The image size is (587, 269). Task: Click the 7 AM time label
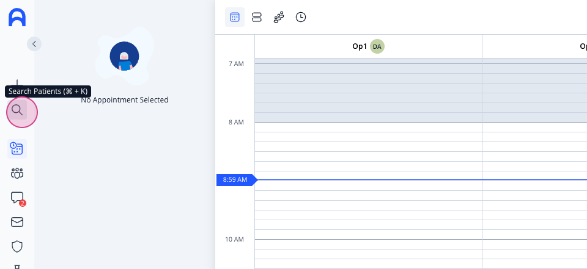[x=236, y=64]
